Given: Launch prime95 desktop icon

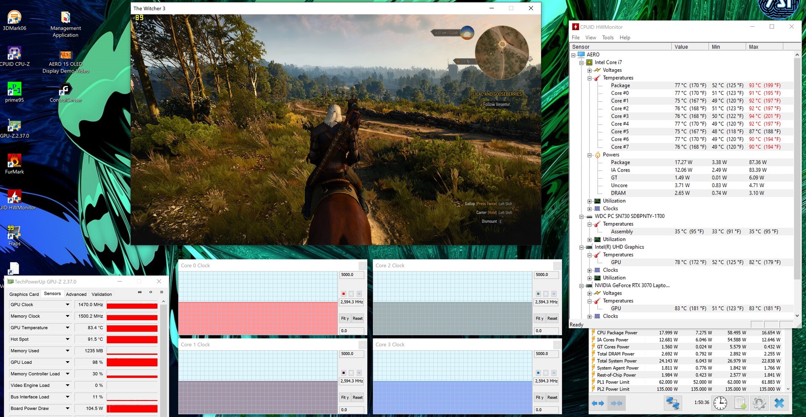Looking at the screenshot, I should pyautogui.click(x=14, y=92).
